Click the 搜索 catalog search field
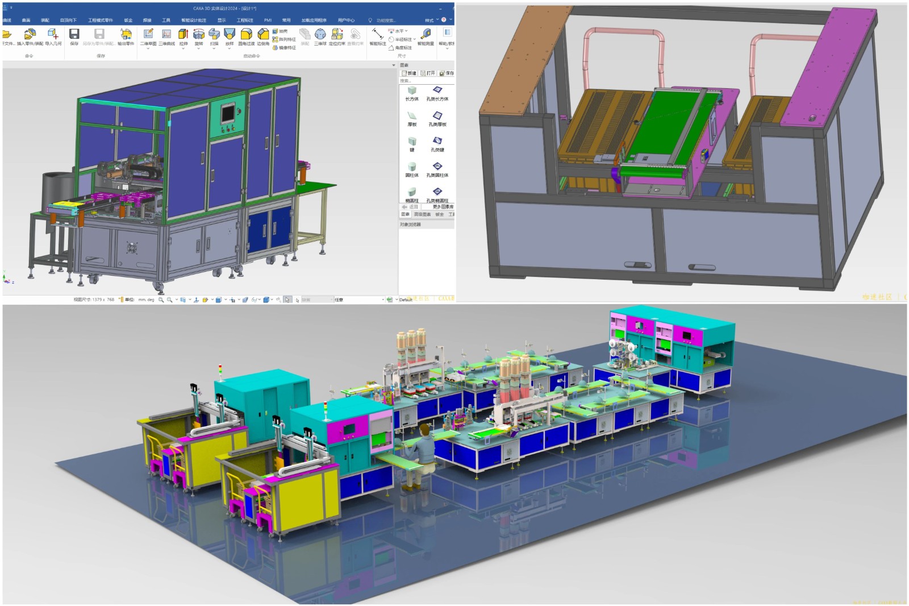 coord(426,81)
